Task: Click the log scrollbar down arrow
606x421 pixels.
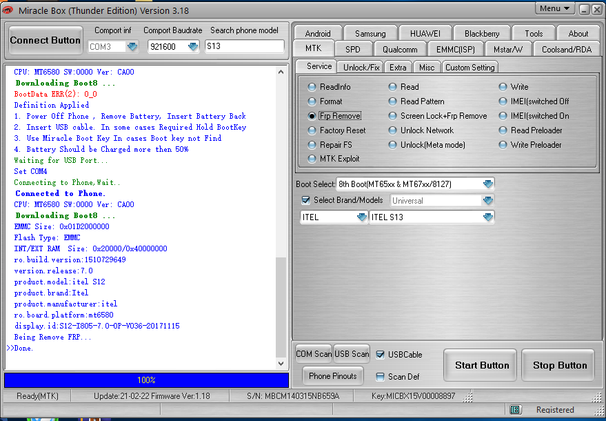Action: point(281,363)
